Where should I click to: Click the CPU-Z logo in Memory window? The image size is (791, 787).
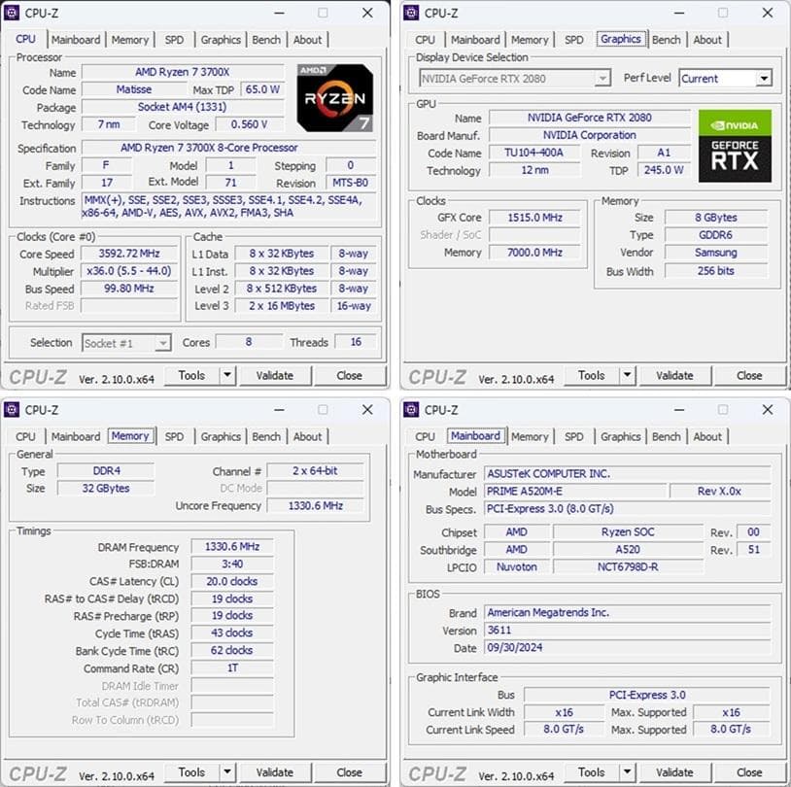tap(37, 772)
